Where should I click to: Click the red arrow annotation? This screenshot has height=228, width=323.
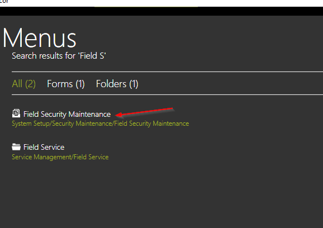pos(144,112)
